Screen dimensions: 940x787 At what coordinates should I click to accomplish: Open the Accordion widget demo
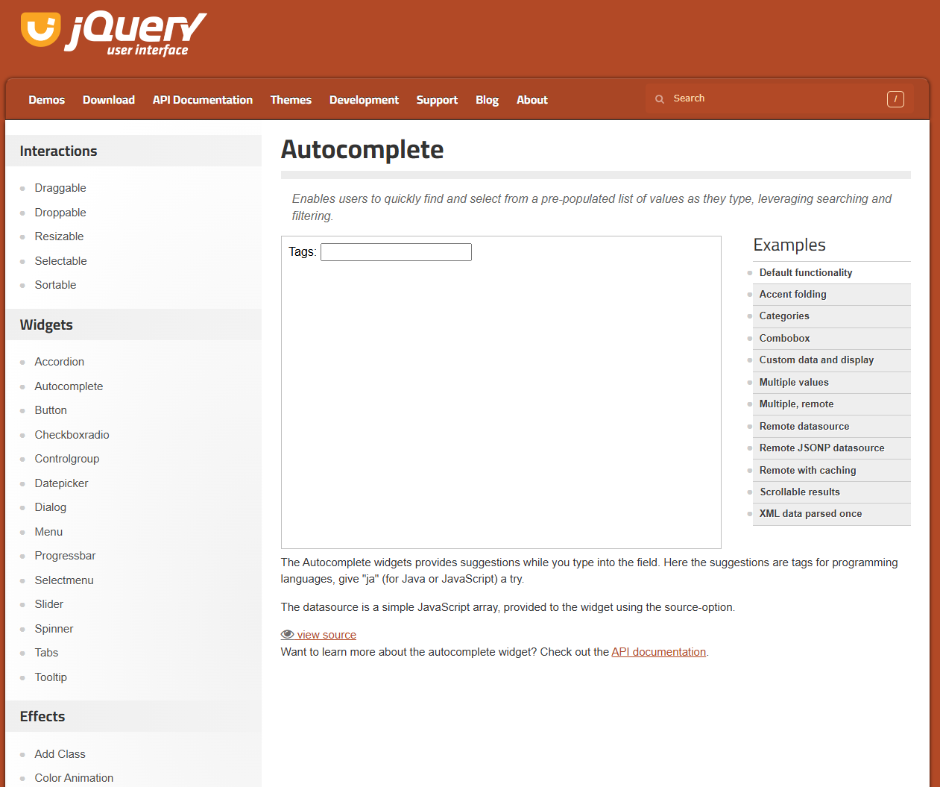pyautogui.click(x=59, y=362)
